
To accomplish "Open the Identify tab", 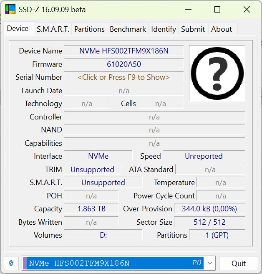I will pos(164,29).
